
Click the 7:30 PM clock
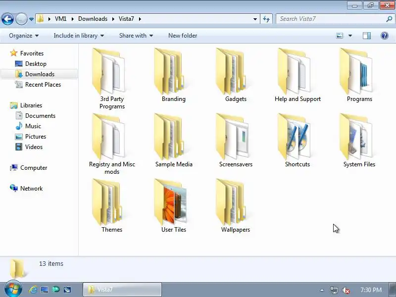pyautogui.click(x=371, y=290)
